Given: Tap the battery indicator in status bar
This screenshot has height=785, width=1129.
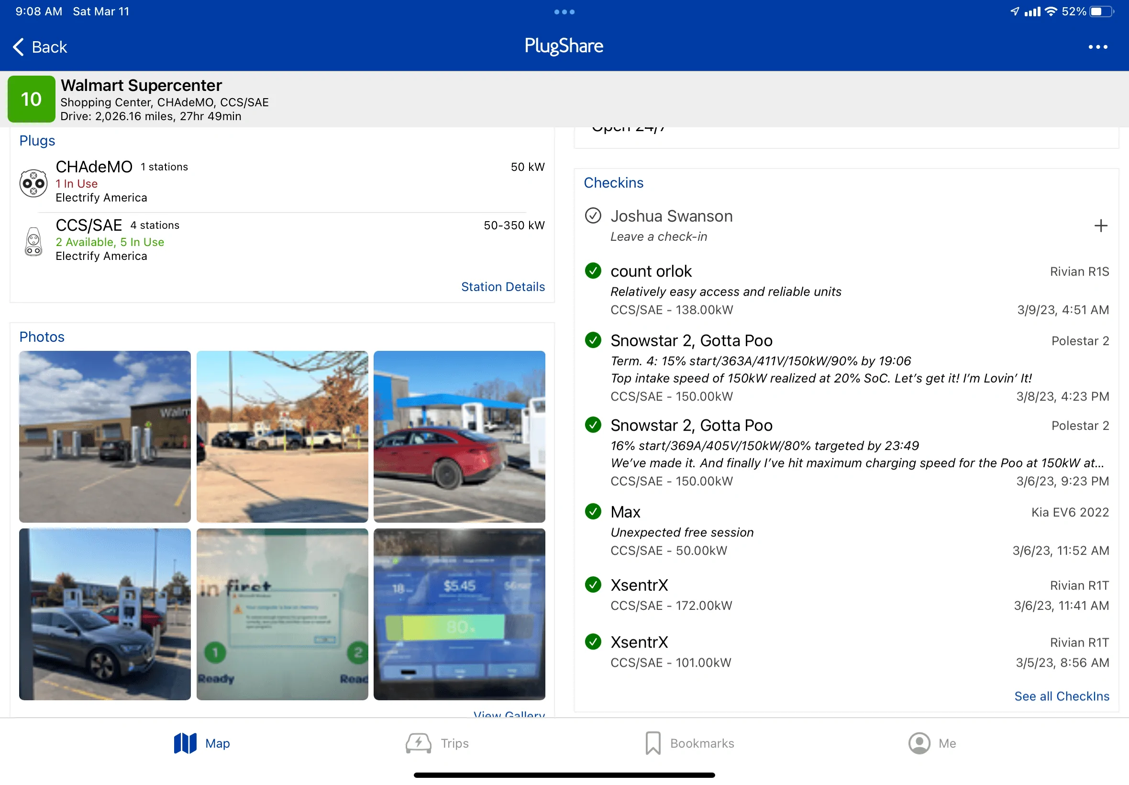Looking at the screenshot, I should coord(1102,11).
